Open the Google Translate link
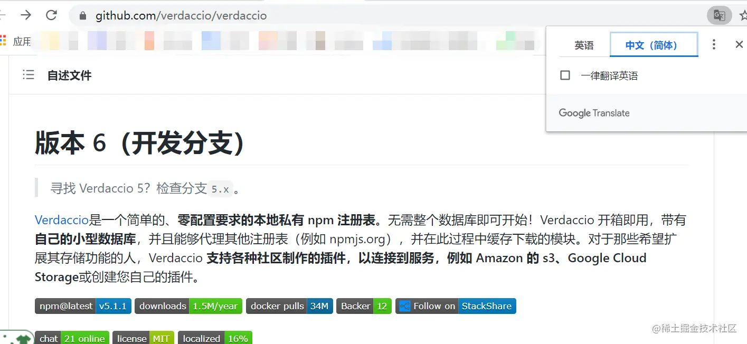 pyautogui.click(x=593, y=112)
